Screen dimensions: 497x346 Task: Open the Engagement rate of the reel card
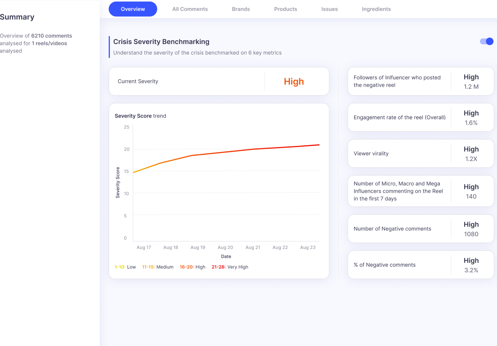point(421,117)
